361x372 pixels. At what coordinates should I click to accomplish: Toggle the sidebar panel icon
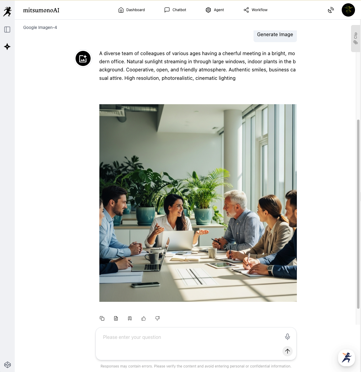click(x=7, y=30)
